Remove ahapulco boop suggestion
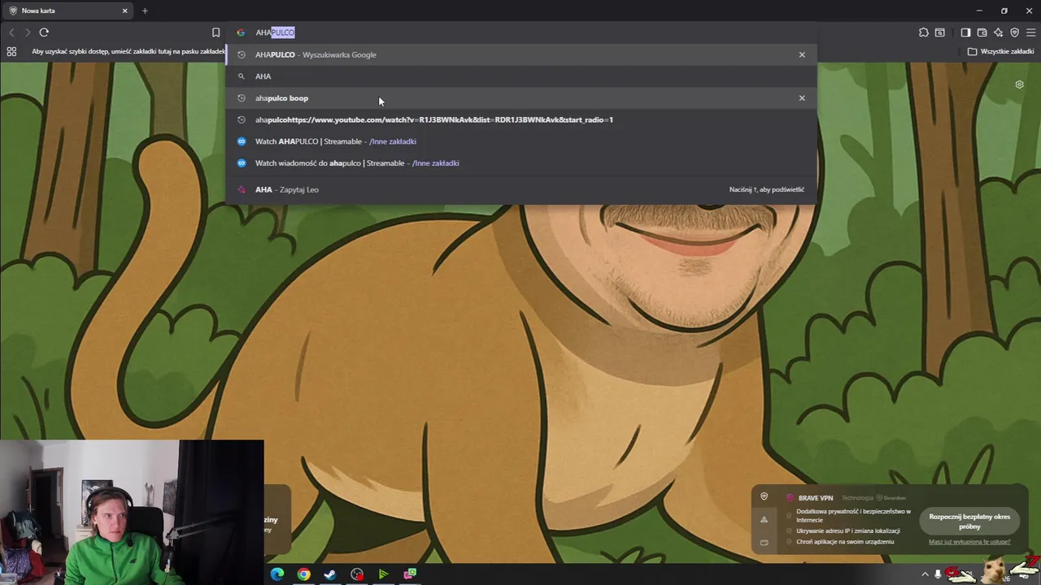The height and width of the screenshot is (585, 1041). [x=802, y=97]
